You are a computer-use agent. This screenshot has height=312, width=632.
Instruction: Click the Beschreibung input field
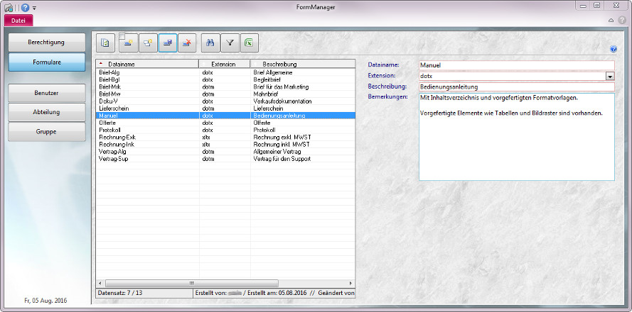[516, 87]
